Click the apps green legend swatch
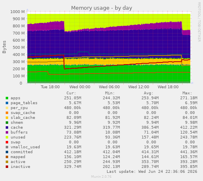 tap(7, 98)
